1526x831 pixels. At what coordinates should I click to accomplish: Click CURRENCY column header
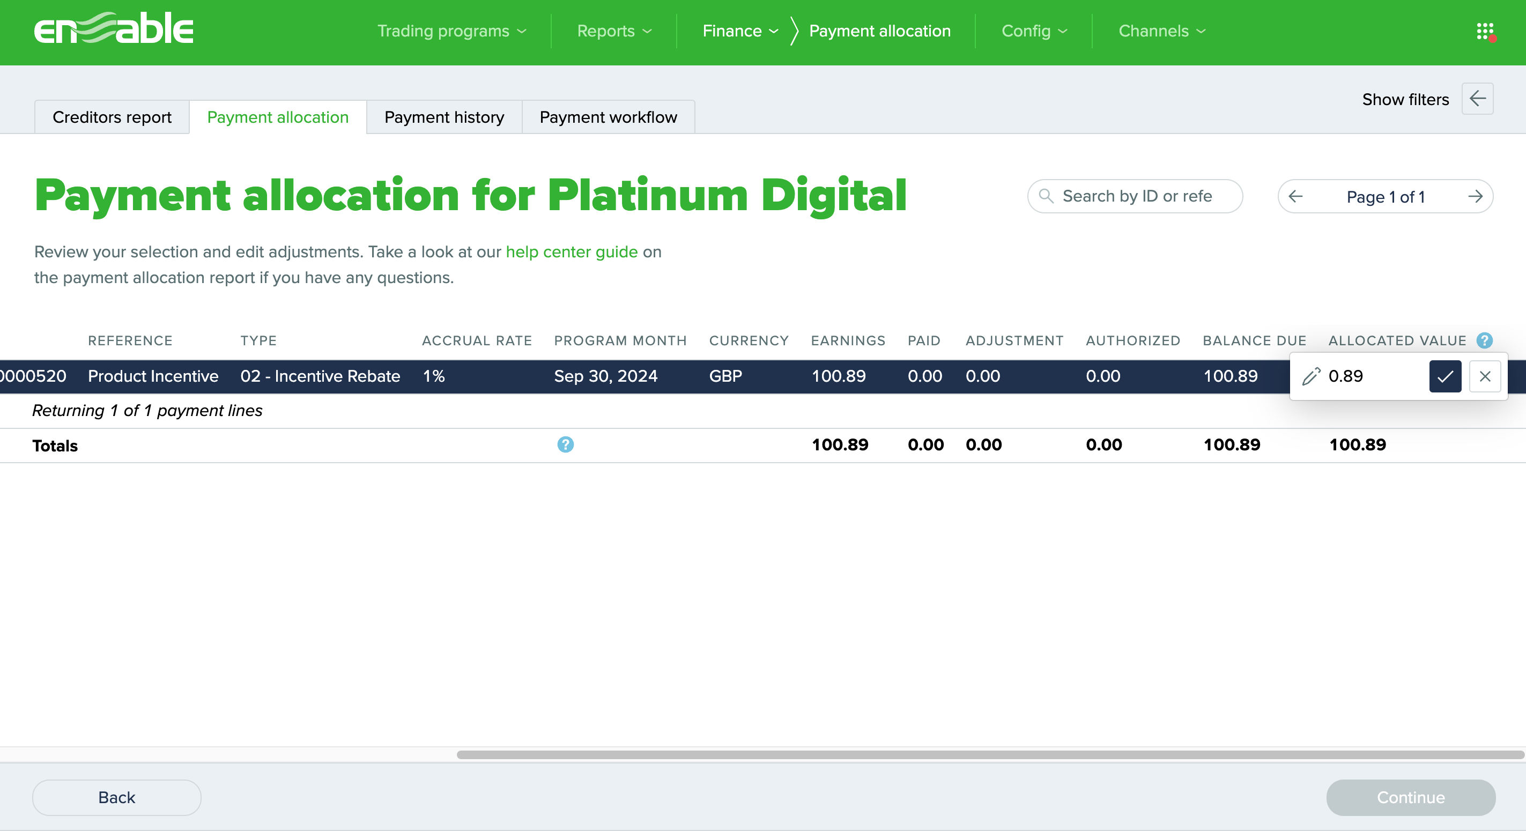pos(749,340)
